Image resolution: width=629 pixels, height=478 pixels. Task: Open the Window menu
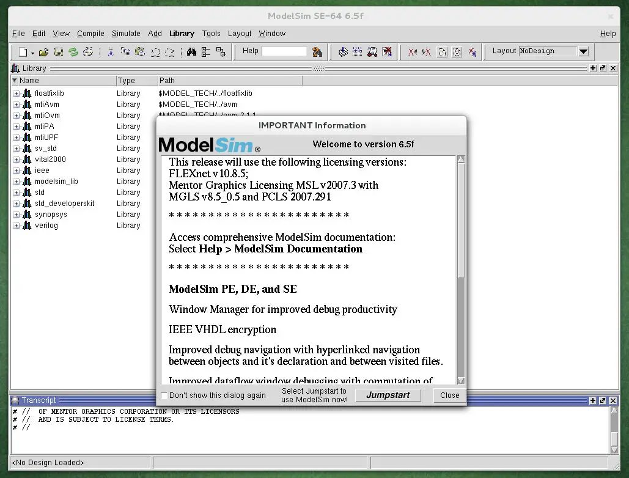[x=272, y=34]
